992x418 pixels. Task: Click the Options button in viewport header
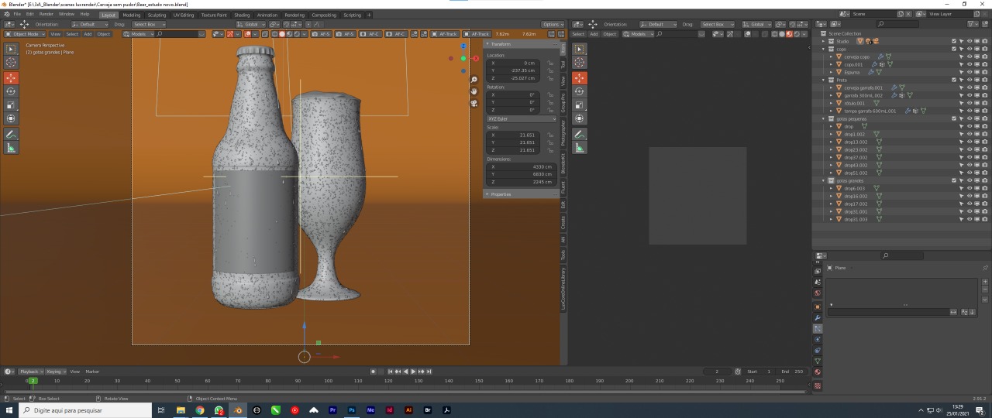[x=553, y=24]
